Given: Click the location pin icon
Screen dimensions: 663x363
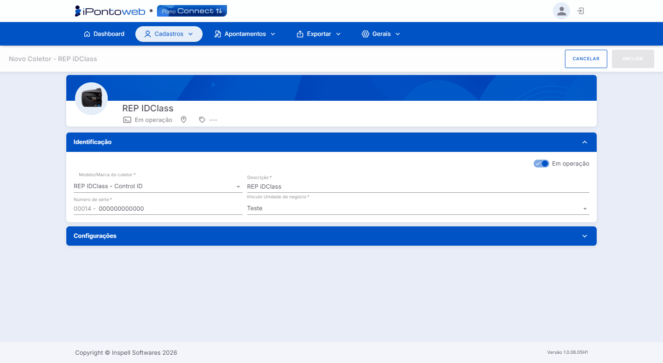Looking at the screenshot, I should pos(184,120).
